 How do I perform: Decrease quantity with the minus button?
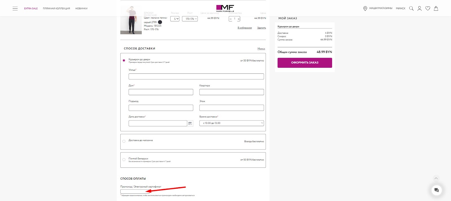click(231, 19)
